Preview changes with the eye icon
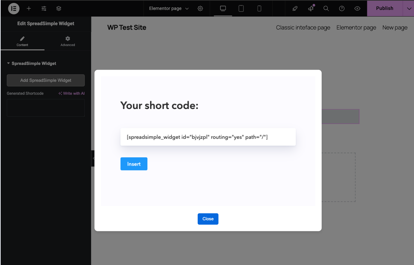Image resolution: width=414 pixels, height=265 pixels. (x=357, y=8)
